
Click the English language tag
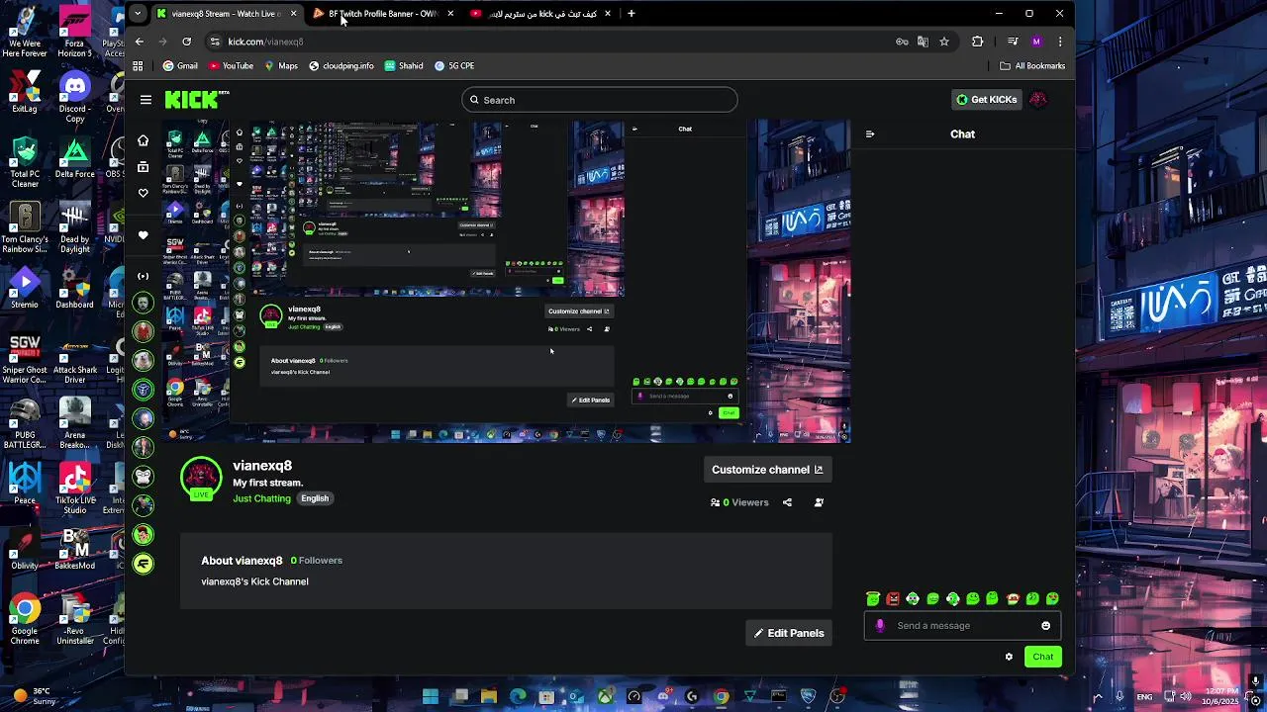[x=315, y=498]
